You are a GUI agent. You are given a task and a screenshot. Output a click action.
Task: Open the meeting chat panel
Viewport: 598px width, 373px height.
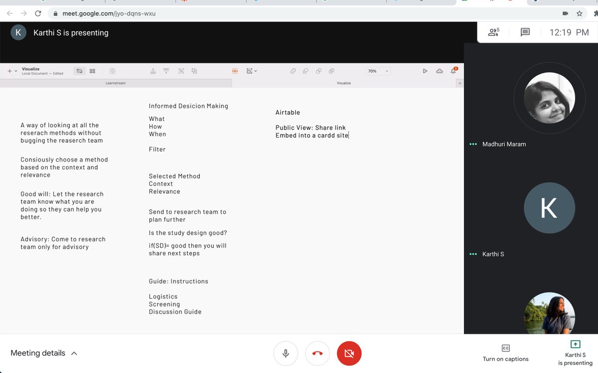(525, 32)
